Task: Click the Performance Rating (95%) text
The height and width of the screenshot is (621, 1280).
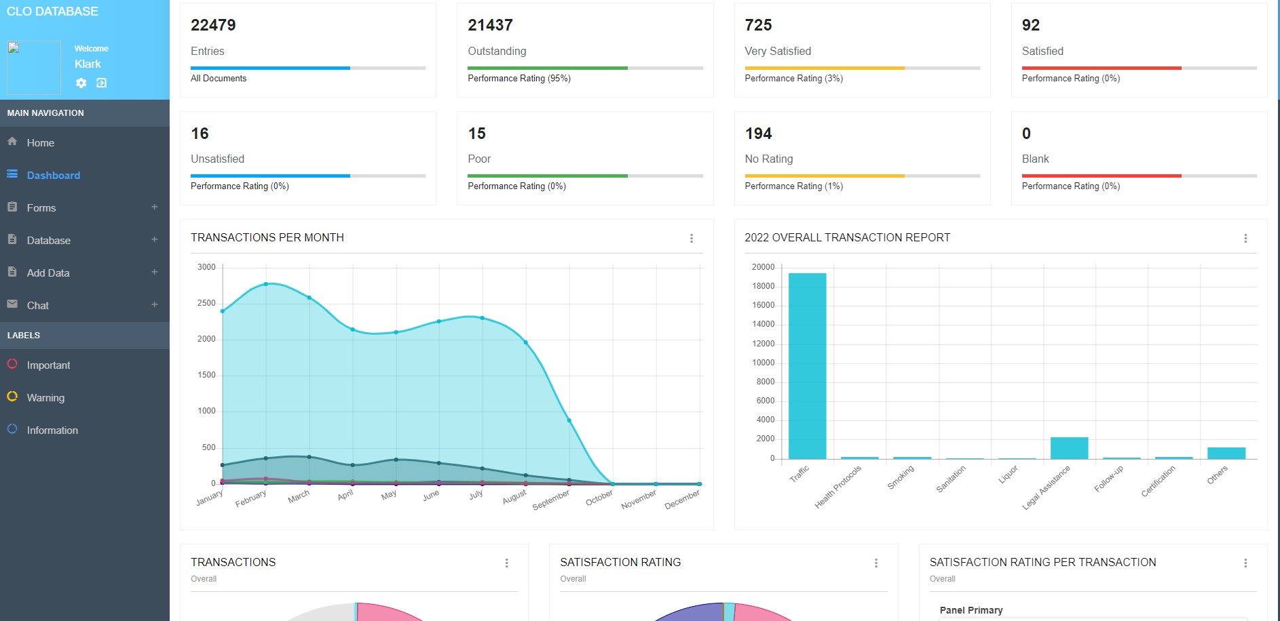Action: (x=519, y=79)
